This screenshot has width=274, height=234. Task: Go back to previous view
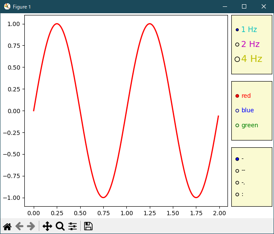19,227
